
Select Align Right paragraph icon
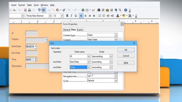pyautogui.click(x=90, y=16)
